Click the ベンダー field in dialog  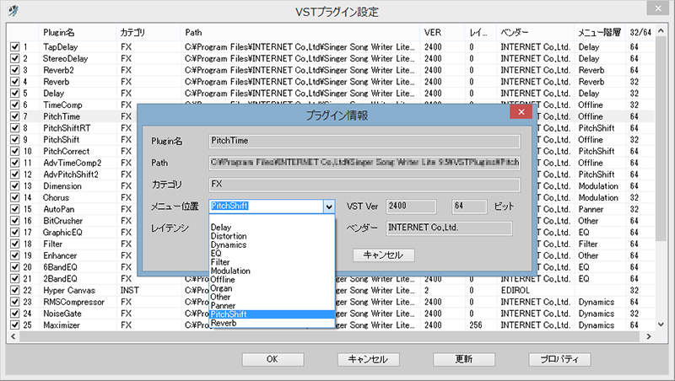tap(449, 228)
